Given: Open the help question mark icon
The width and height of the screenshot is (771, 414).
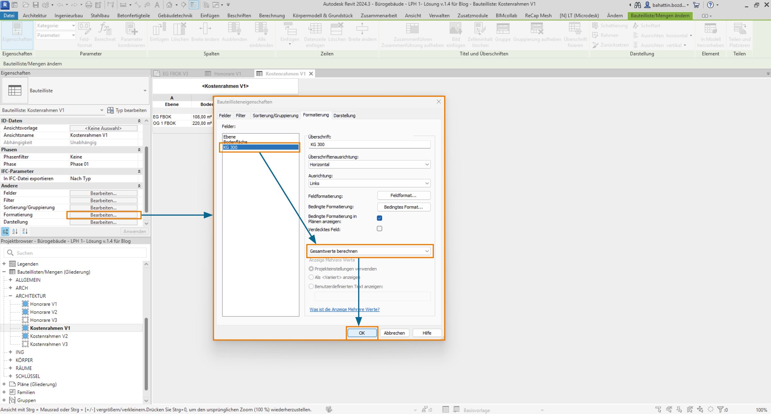Looking at the screenshot, I should [710, 5].
